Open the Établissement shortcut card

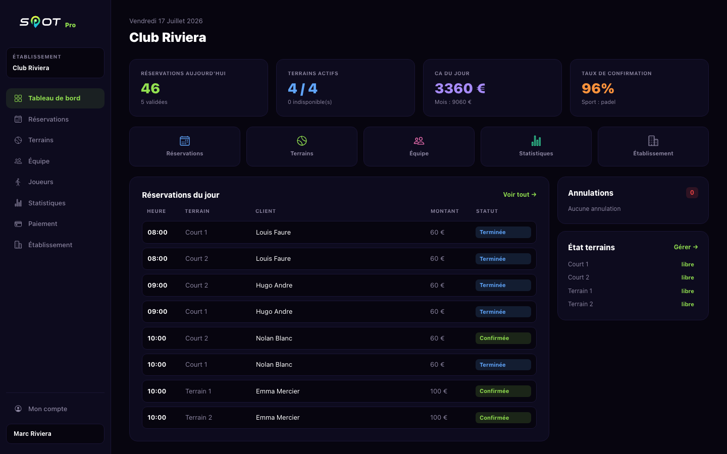pyautogui.click(x=653, y=147)
